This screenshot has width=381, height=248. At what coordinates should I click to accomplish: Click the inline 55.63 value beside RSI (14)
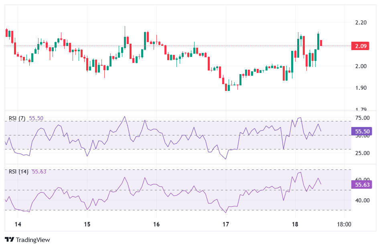click(39, 171)
